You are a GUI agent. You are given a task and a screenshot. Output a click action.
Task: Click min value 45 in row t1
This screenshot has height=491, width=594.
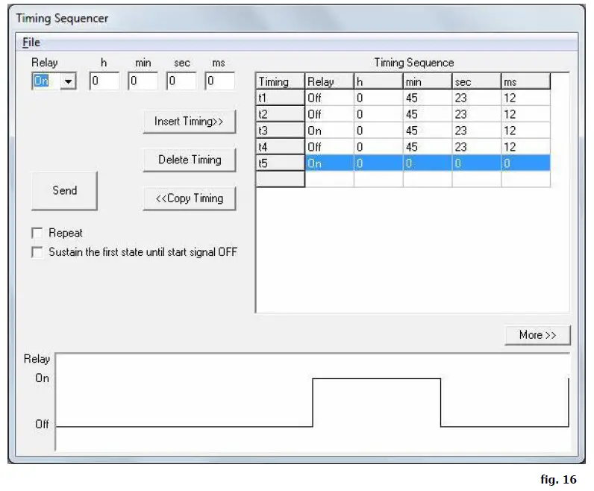(x=428, y=98)
